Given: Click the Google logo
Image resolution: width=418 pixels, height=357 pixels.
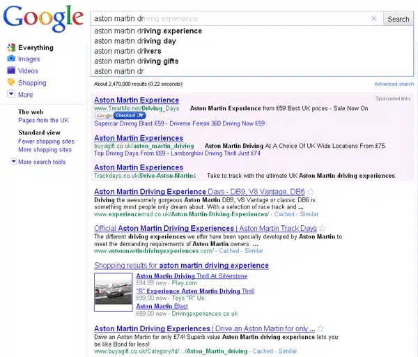Looking at the screenshot, I should click(x=43, y=18).
